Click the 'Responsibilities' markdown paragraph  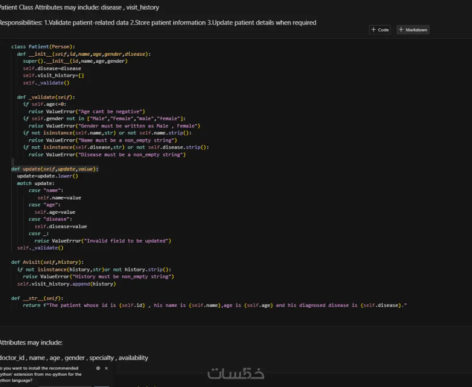pyautogui.click(x=158, y=23)
